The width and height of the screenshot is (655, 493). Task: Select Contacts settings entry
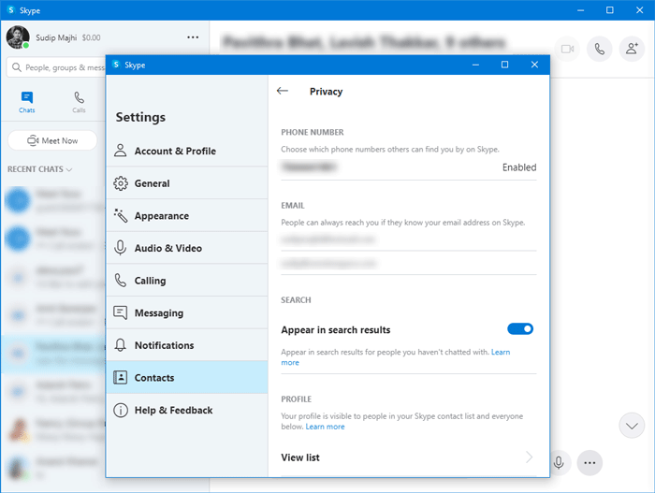click(x=187, y=377)
